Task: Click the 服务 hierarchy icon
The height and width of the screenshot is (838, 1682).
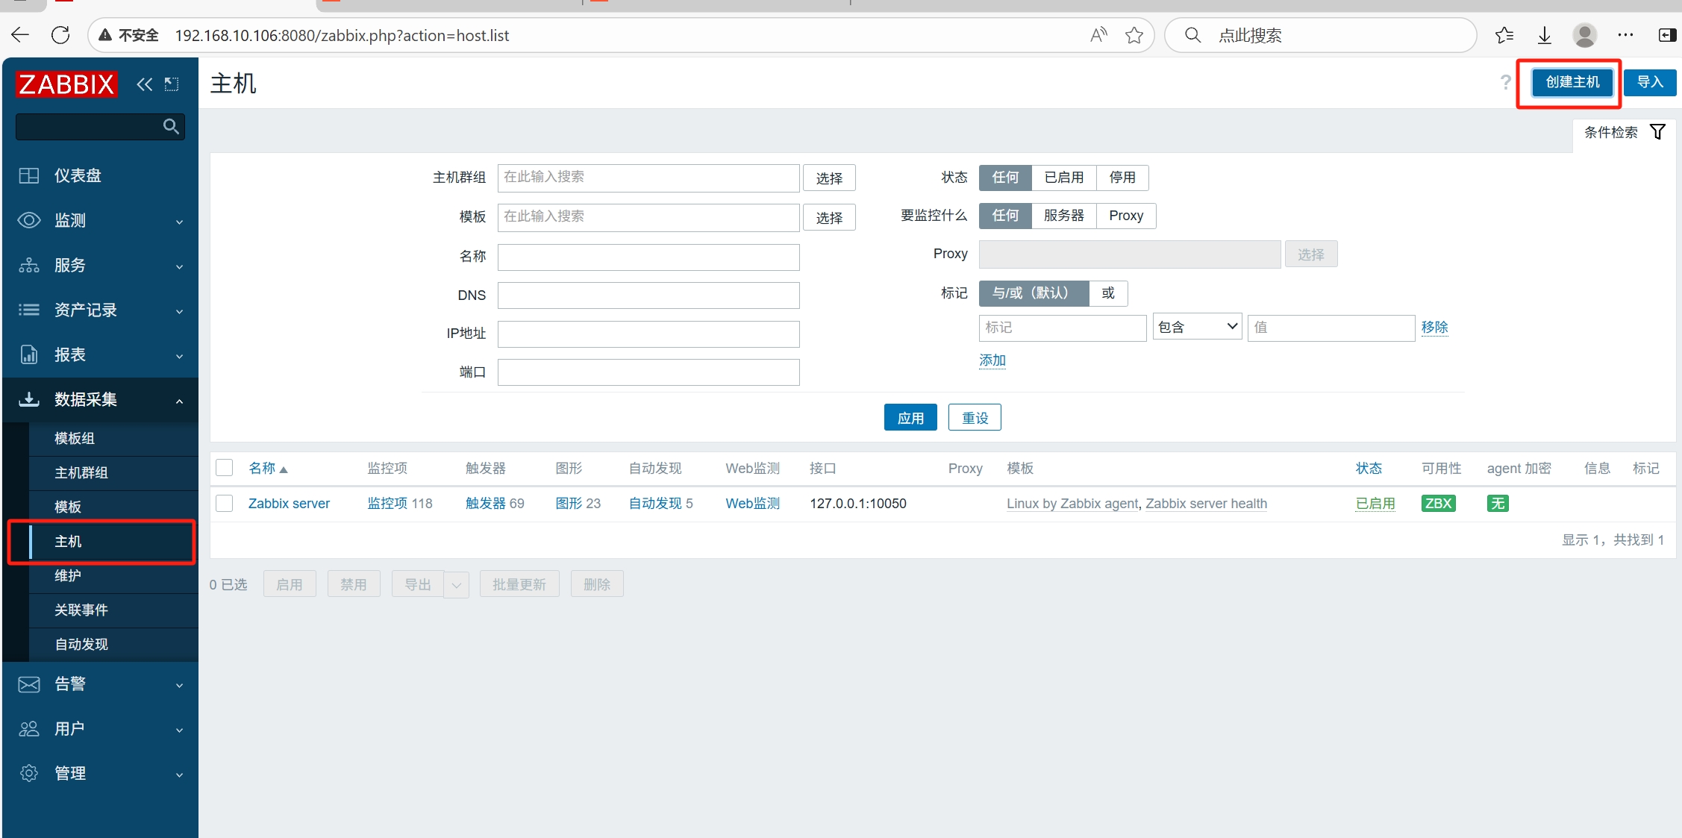Action: pyautogui.click(x=29, y=265)
